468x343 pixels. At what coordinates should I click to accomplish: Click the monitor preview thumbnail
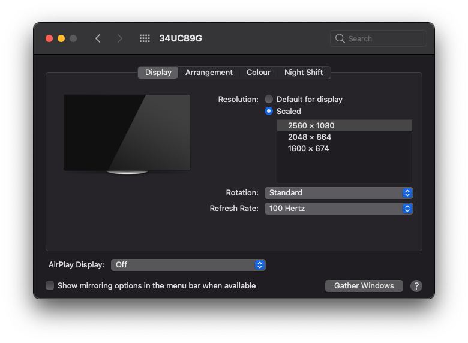pos(127,134)
